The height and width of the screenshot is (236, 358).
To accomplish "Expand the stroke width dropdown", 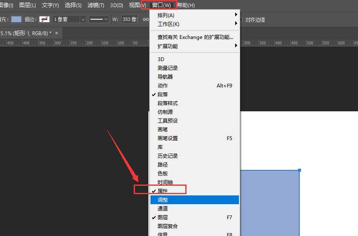I will 83,19.
